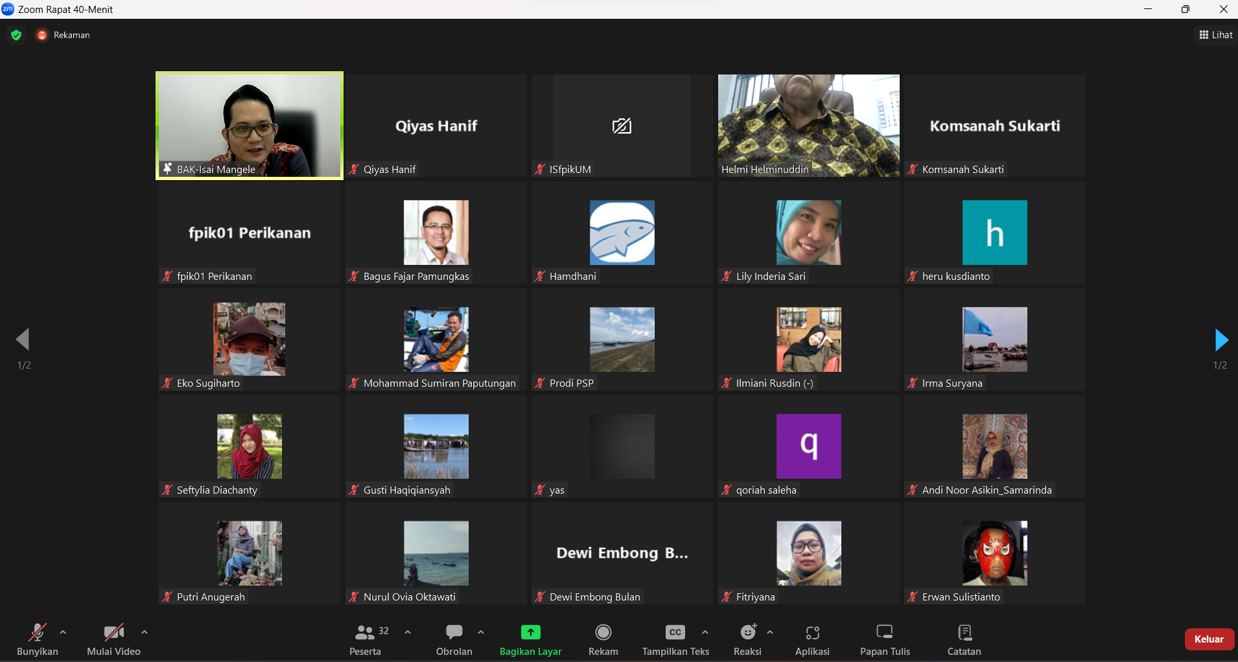This screenshot has height=662, width=1238.
Task: Open the Papan Tulis whiteboard
Action: (x=885, y=633)
